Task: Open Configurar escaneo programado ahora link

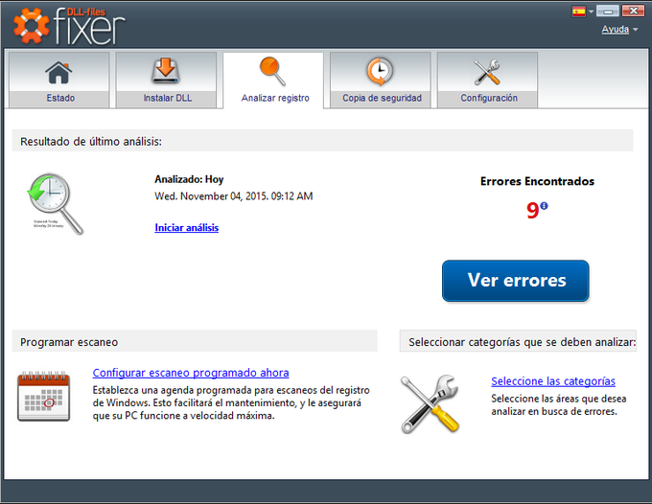Action: pyautogui.click(x=191, y=373)
